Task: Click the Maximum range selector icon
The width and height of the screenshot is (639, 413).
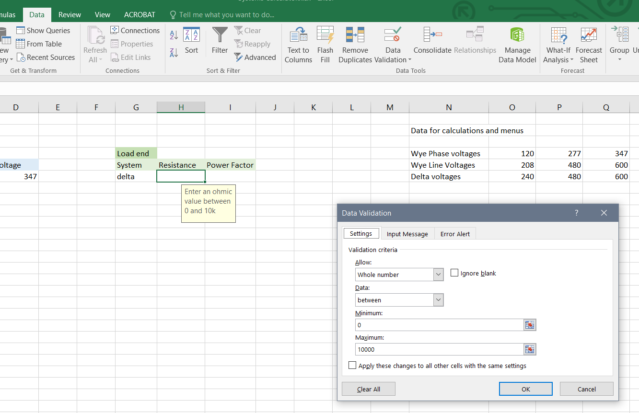Action: click(x=530, y=349)
